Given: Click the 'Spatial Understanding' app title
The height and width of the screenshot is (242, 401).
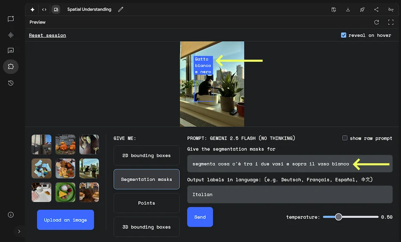Looking at the screenshot, I should click(89, 10).
